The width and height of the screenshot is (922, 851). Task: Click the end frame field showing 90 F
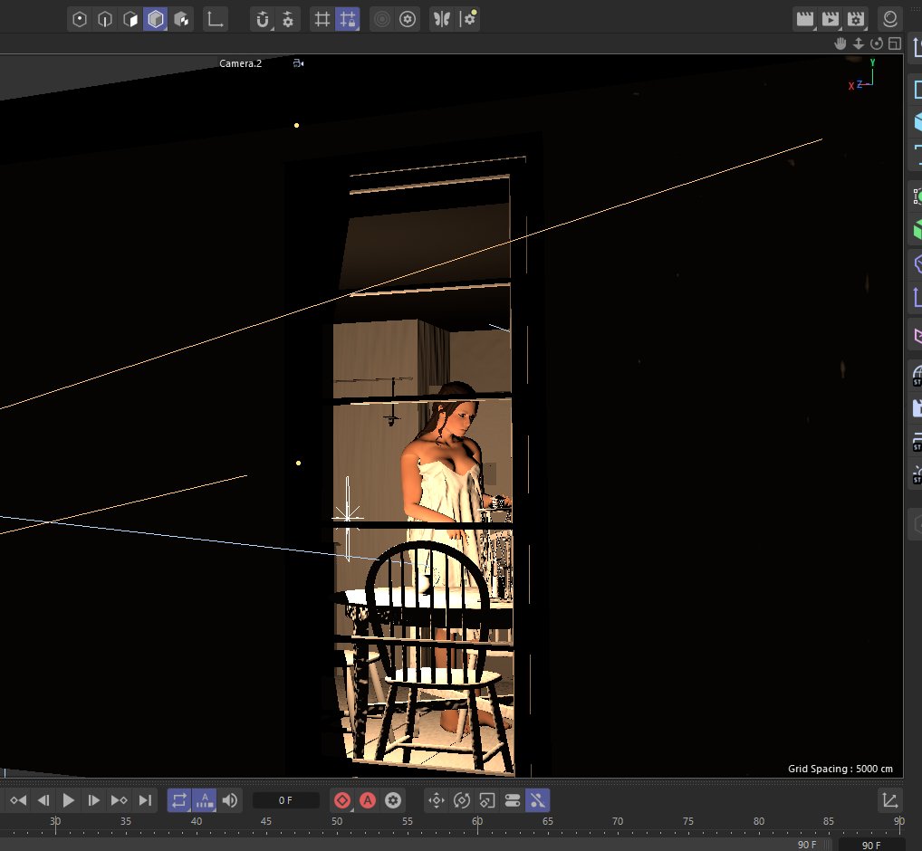pyautogui.click(x=871, y=846)
